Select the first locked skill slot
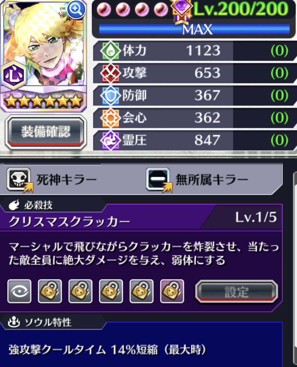The width and height of the screenshot is (297, 367). coord(50,291)
